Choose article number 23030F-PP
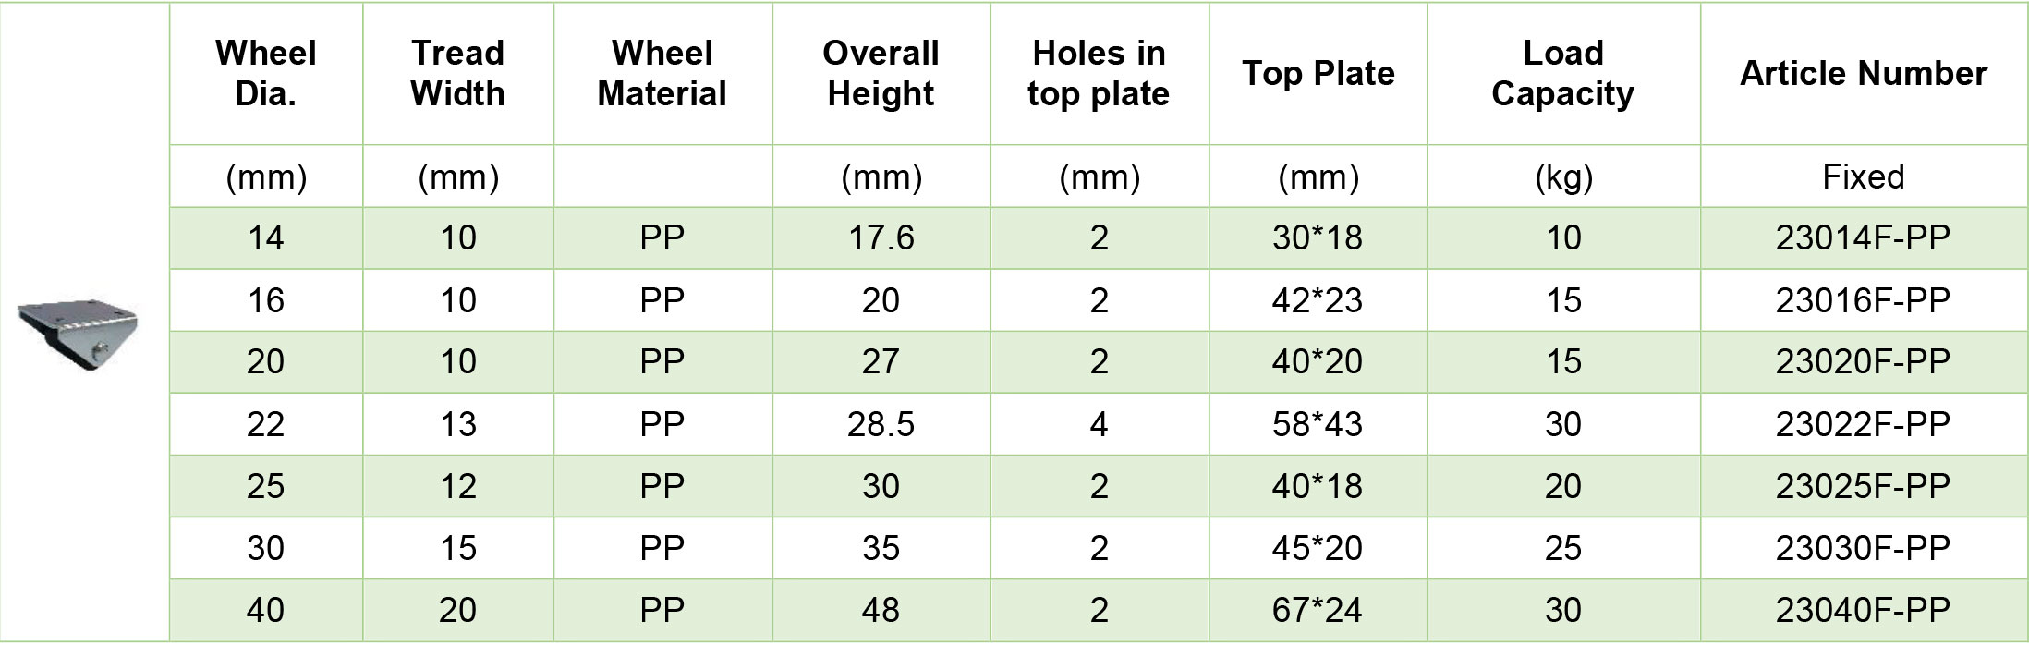Viewport: 2029px width, 645px height. click(1863, 548)
